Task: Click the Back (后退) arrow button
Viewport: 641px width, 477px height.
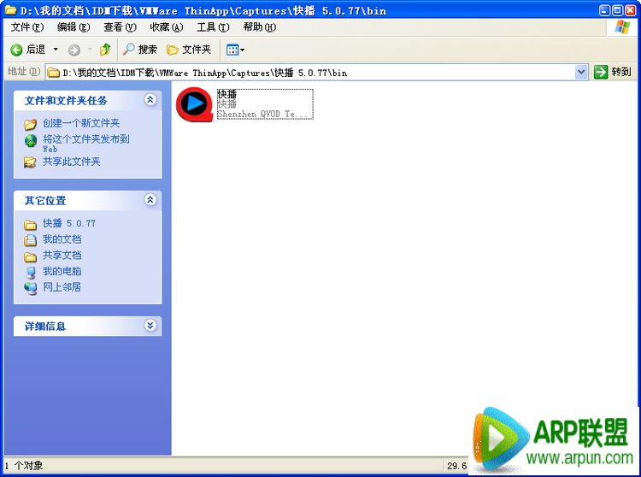Action: coord(27,50)
